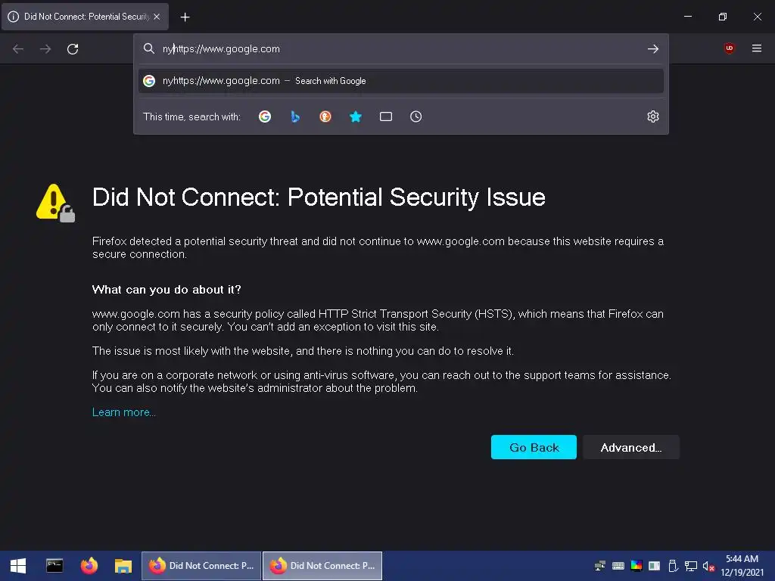The width and height of the screenshot is (775, 581).
Task: Search open Tabs using tab icon
Action: click(x=386, y=117)
